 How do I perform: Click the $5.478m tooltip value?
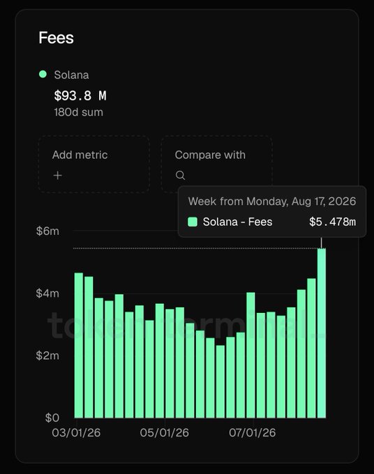pyautogui.click(x=333, y=222)
